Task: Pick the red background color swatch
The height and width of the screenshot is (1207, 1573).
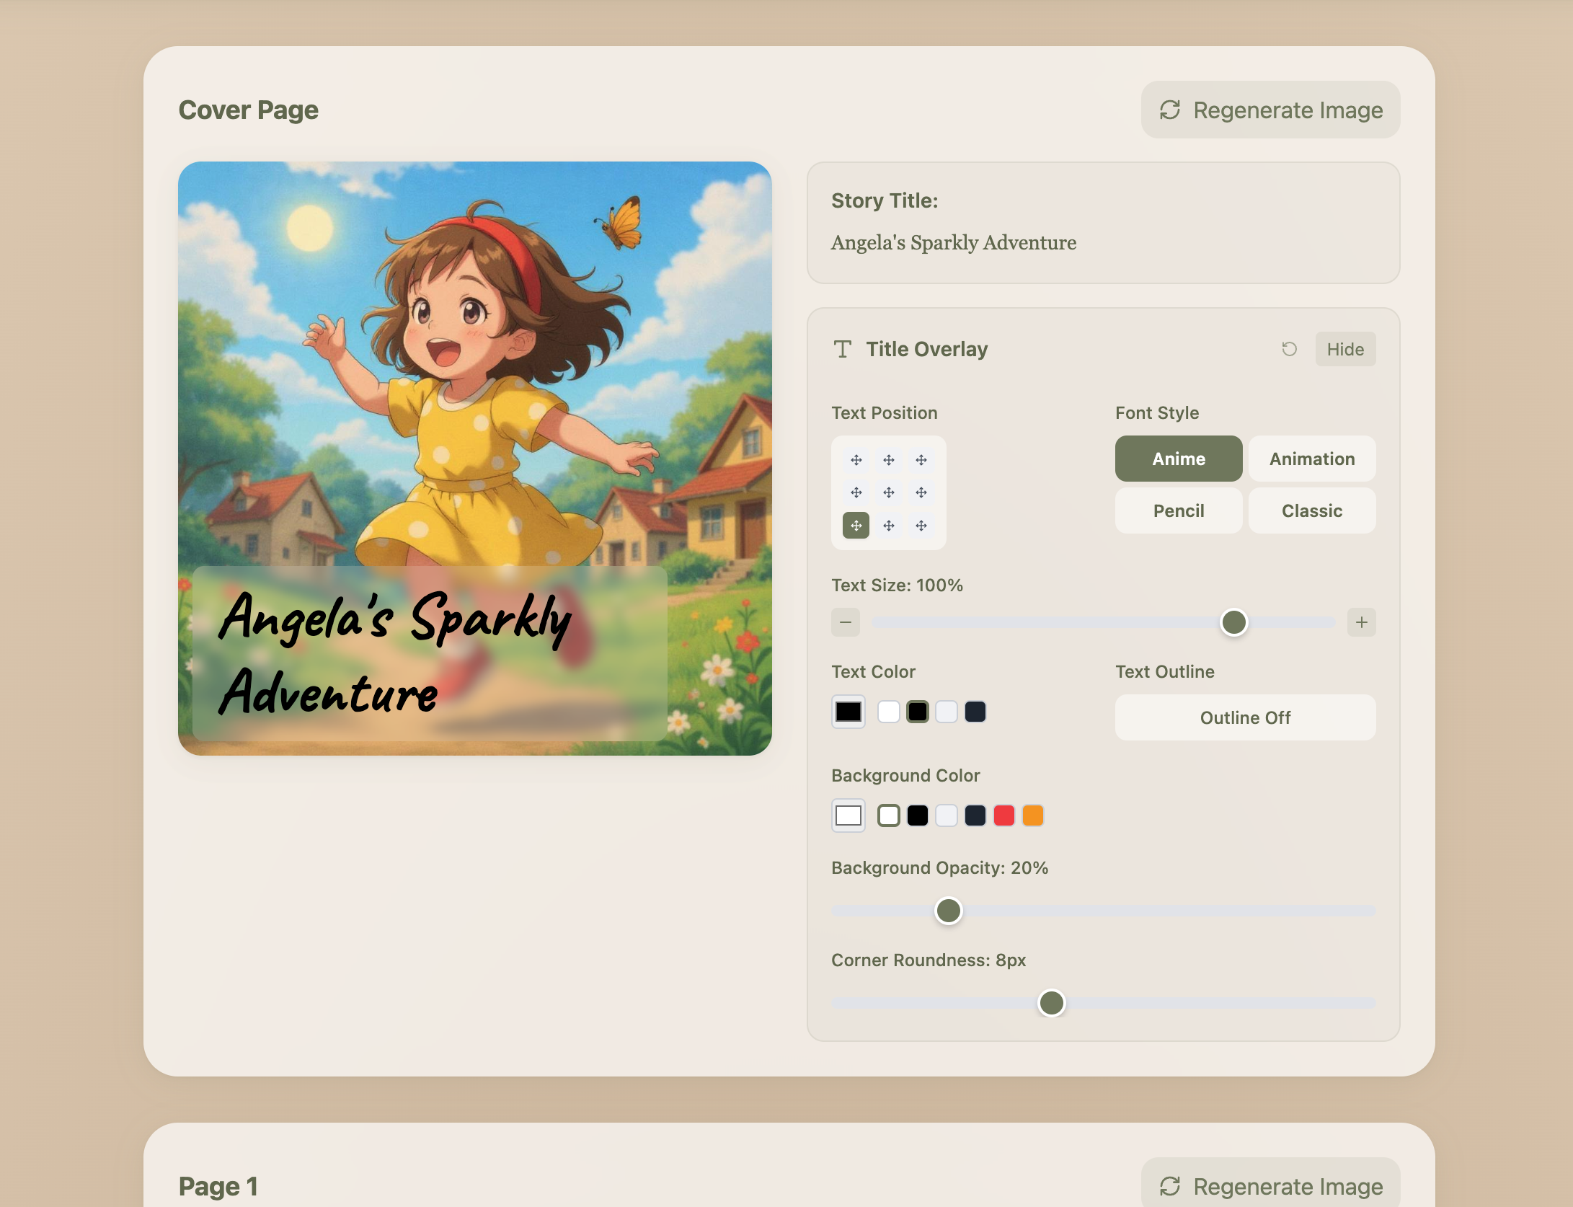Action: point(1003,815)
